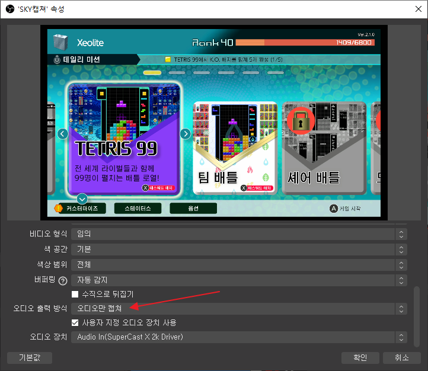Click the 데일리 미션 label
The height and width of the screenshot is (371, 428).
point(82,59)
